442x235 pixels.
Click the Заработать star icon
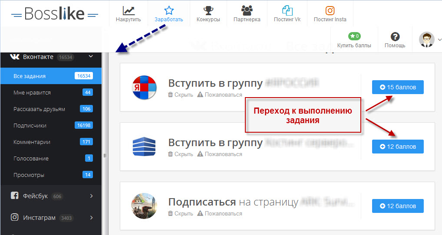click(169, 10)
